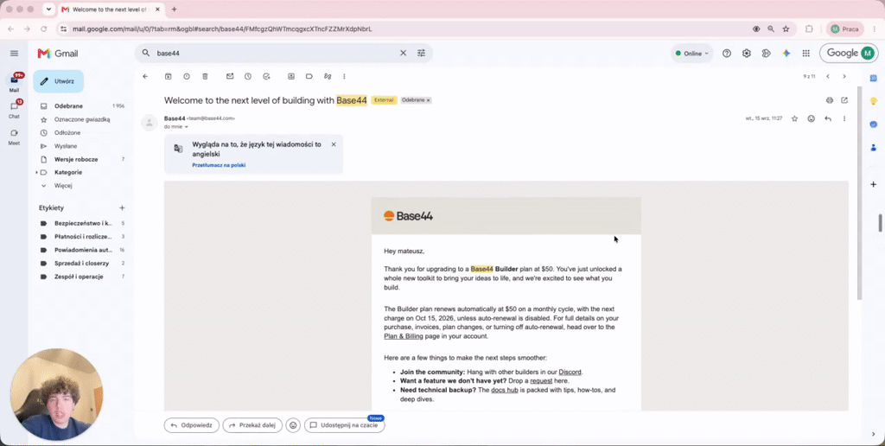
Task: Open Google Calendar side panel
Action: tap(873, 78)
